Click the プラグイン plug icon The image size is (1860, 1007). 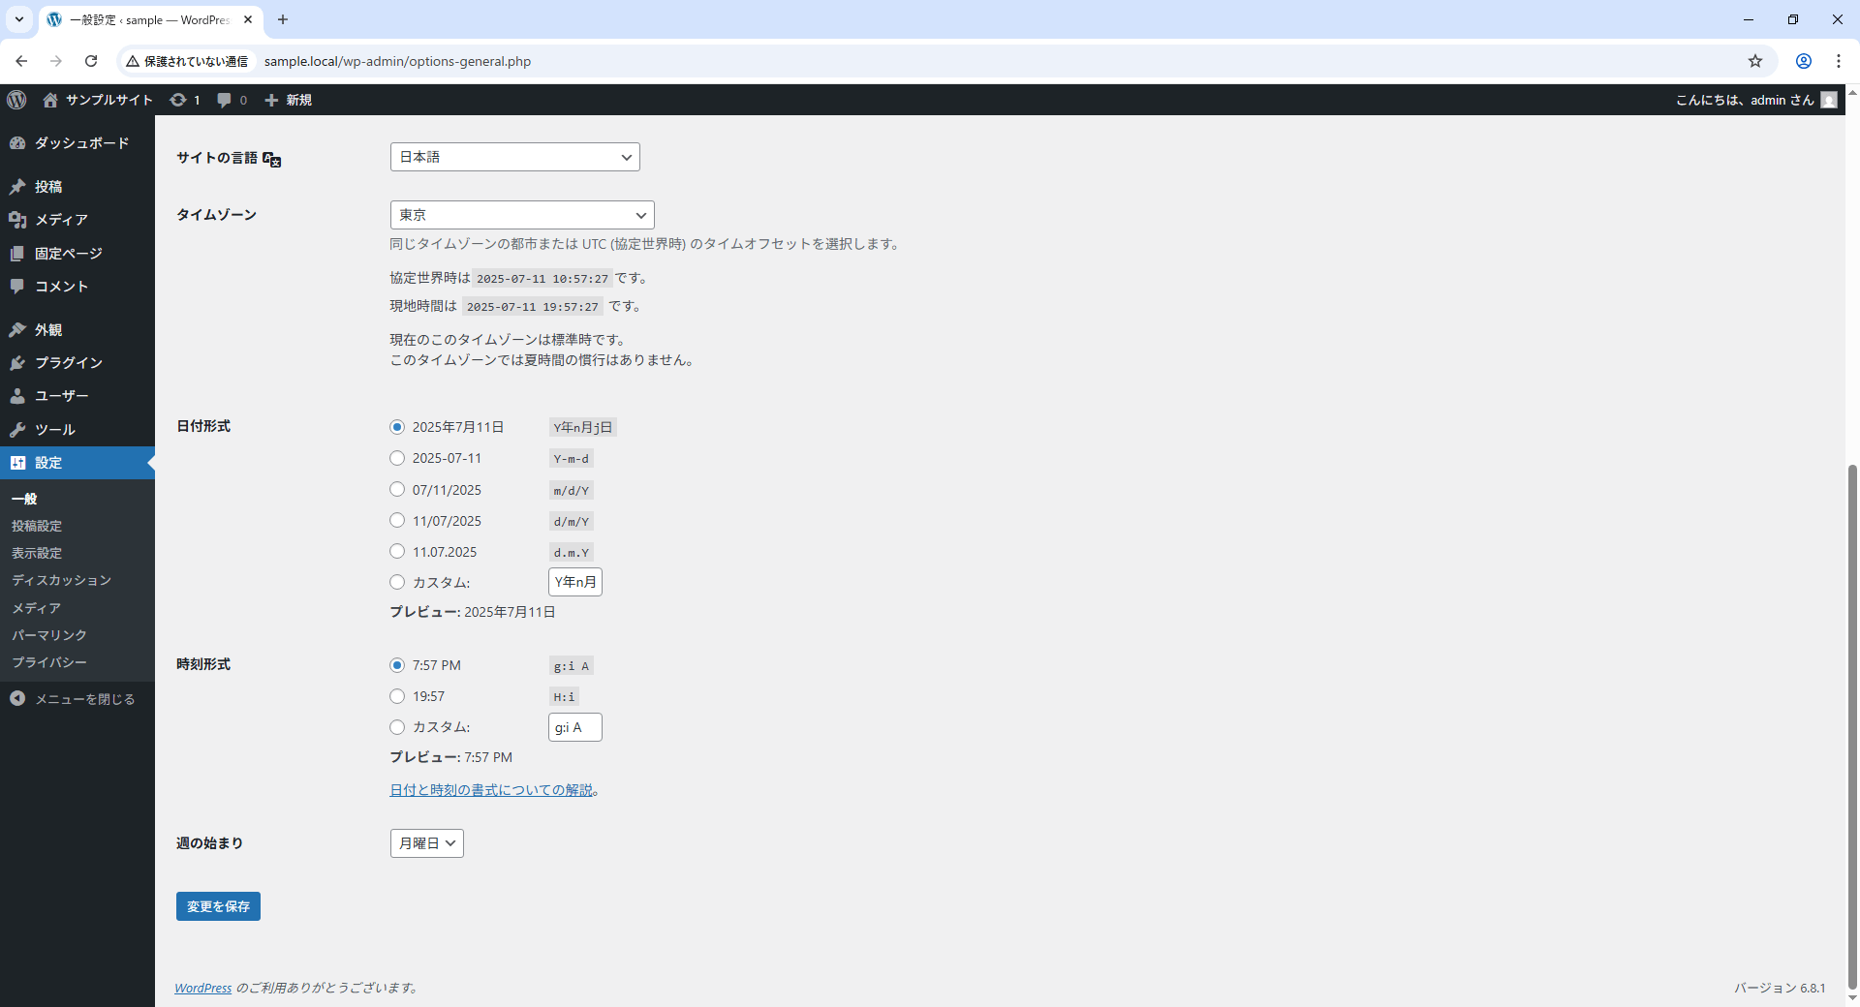coord(17,363)
